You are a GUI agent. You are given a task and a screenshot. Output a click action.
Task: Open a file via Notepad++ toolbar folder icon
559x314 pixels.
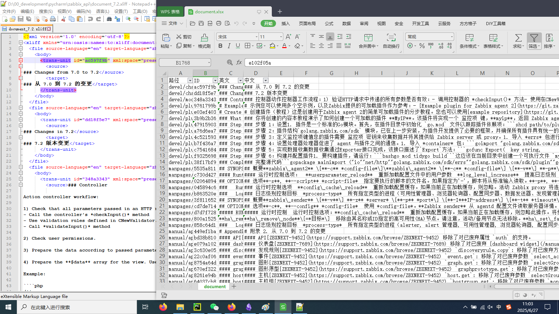(13, 19)
